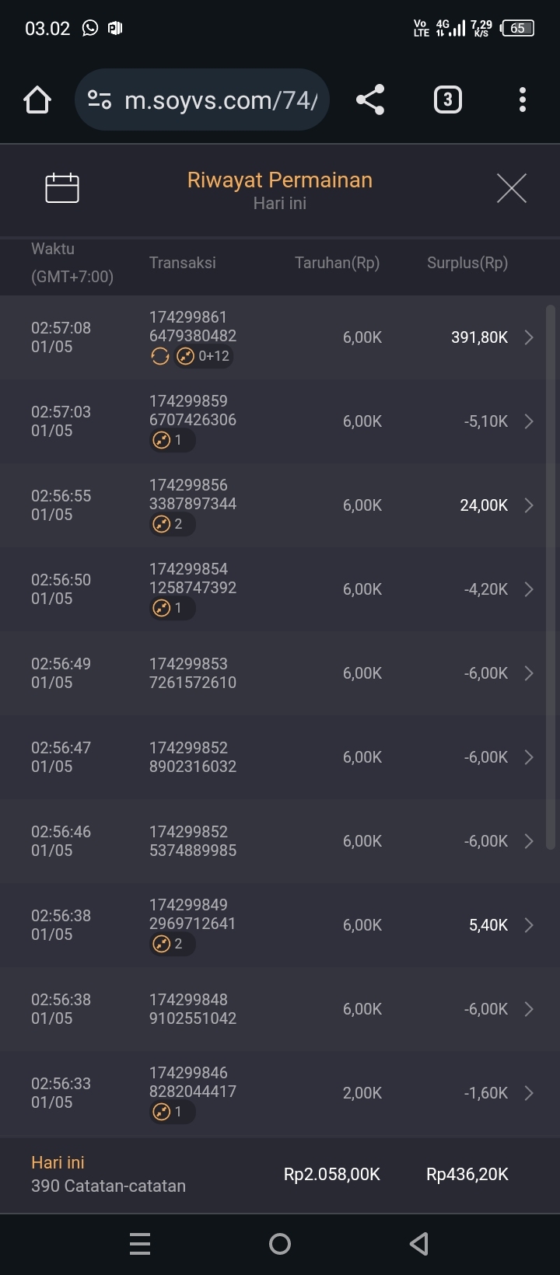Viewport: 560px width, 1275px height.
Task: Tap the free spin badge labeled 0+12
Action: 204,357
